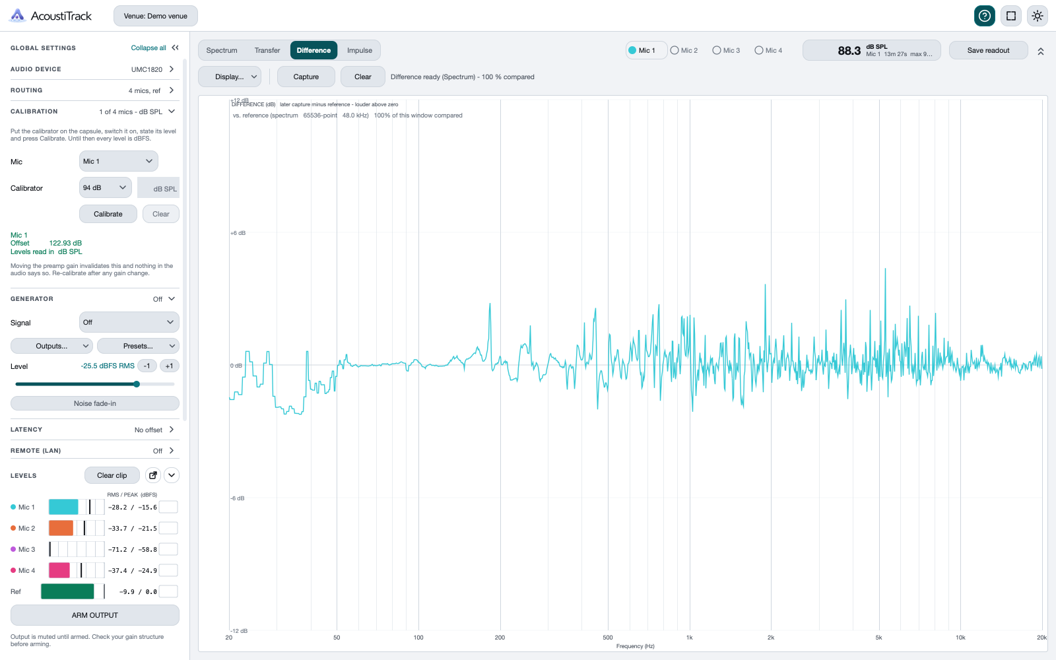Screen dimensions: 1056x660
Task: Click ARM OUTPUT button
Action: point(95,615)
